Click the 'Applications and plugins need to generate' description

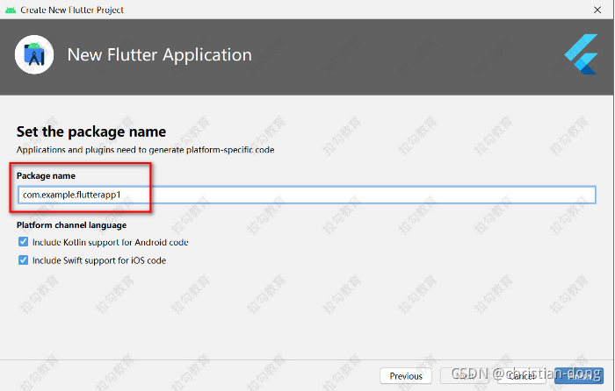pos(145,150)
